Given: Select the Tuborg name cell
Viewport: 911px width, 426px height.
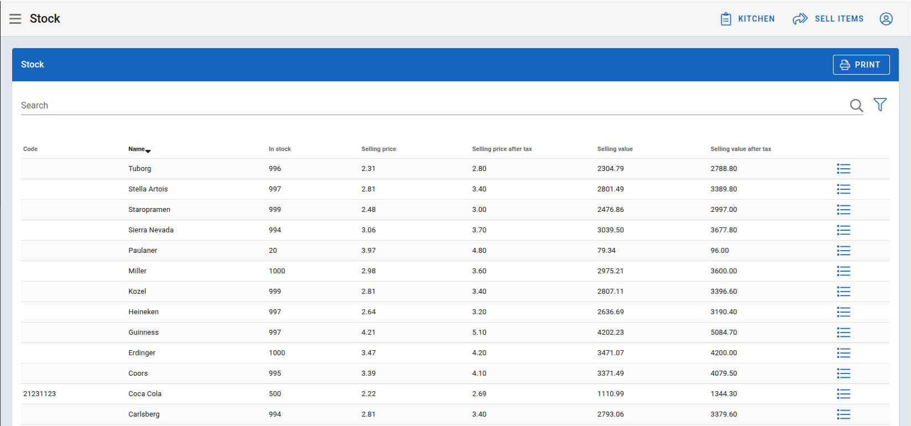Looking at the screenshot, I should 140,169.
